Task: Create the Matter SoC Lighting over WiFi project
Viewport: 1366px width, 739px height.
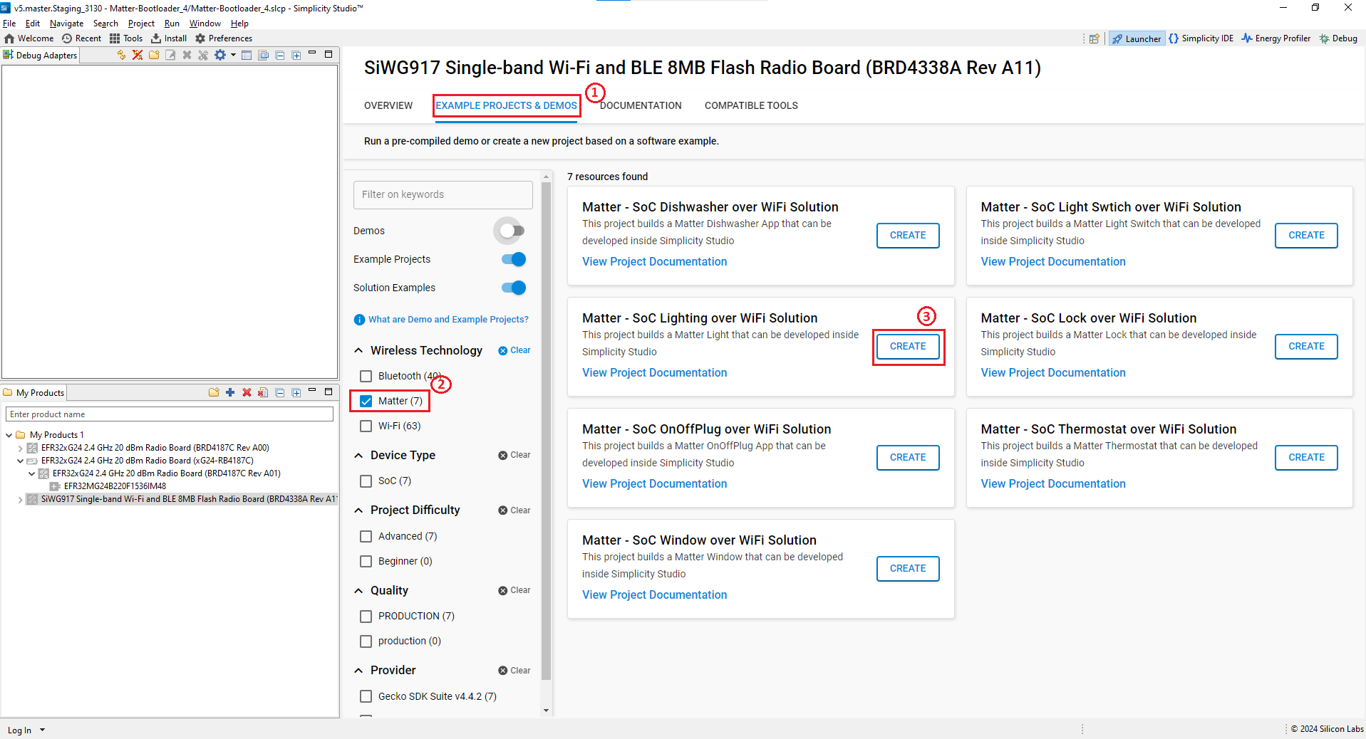Action: pos(908,346)
